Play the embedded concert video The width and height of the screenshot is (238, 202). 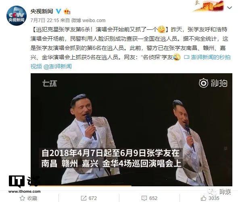pyautogui.click(x=131, y=130)
